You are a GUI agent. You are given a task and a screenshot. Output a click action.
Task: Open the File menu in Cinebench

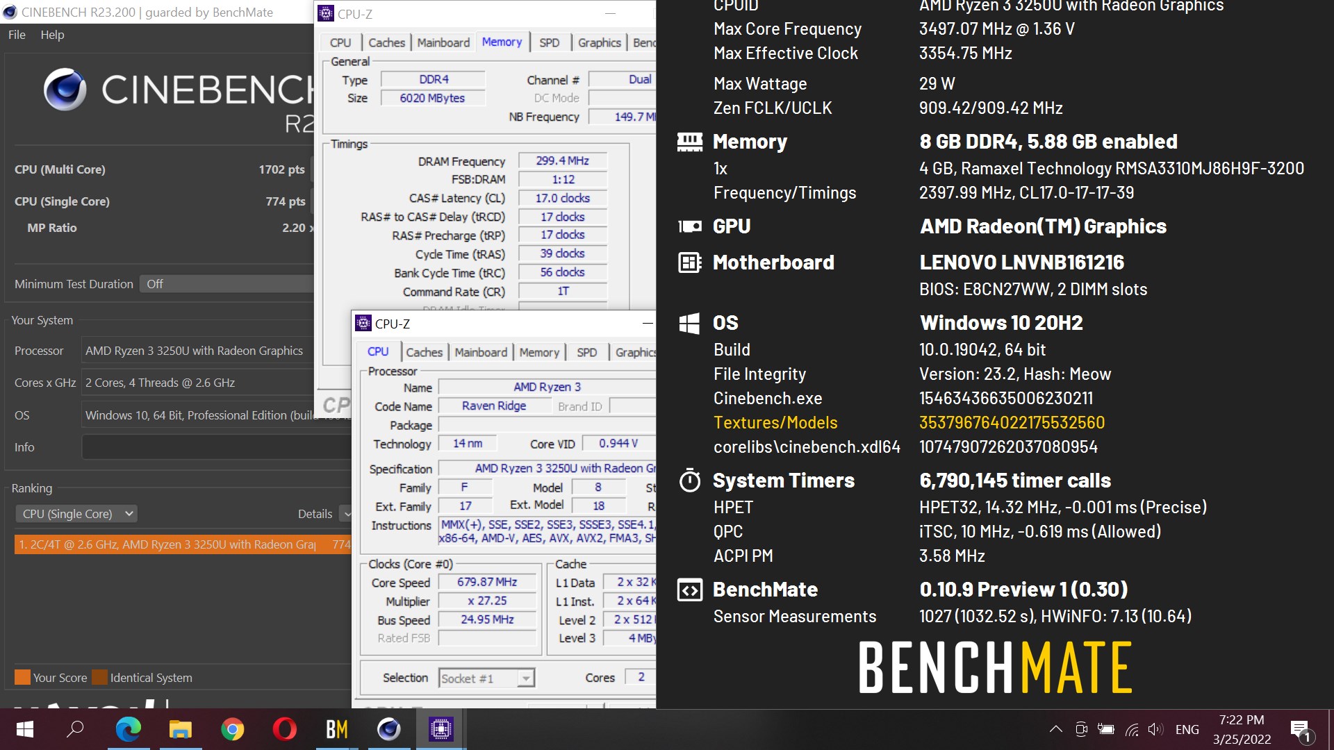click(17, 35)
